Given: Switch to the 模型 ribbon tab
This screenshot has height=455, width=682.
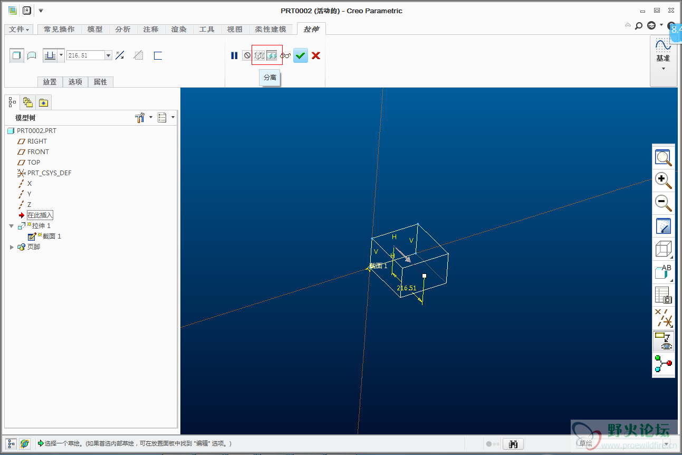Looking at the screenshot, I should coord(95,30).
